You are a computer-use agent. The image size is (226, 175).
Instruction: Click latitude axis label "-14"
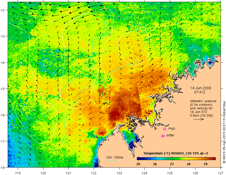(x=3, y=63)
